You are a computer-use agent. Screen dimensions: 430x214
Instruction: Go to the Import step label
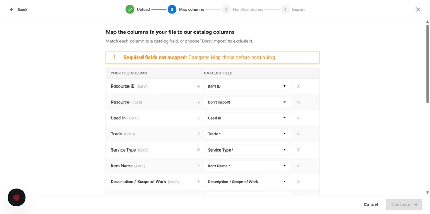(298, 9)
